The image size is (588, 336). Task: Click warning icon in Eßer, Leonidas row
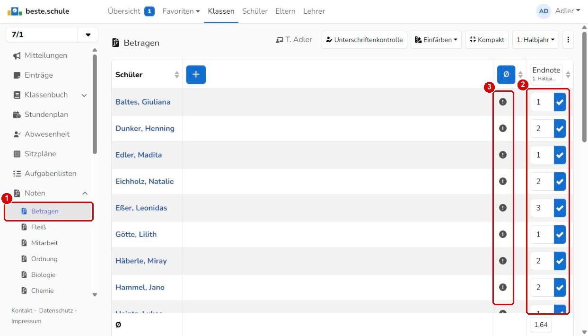[503, 208]
